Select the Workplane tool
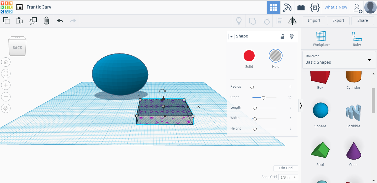 321,39
